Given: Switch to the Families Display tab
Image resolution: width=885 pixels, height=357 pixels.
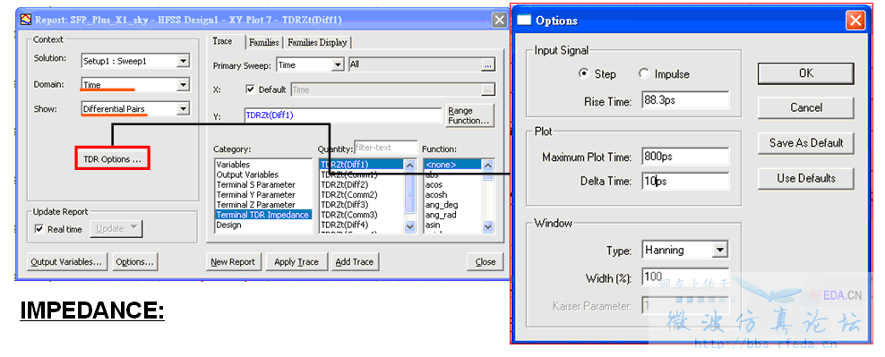Looking at the screenshot, I should pyautogui.click(x=317, y=42).
